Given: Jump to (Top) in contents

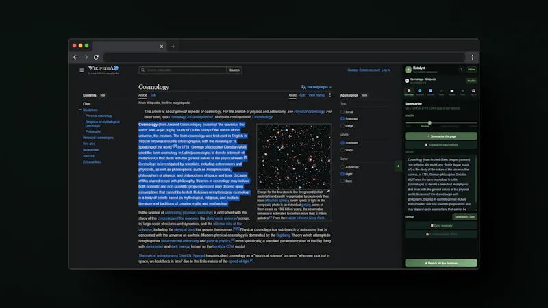Looking at the screenshot, I should point(87,104).
